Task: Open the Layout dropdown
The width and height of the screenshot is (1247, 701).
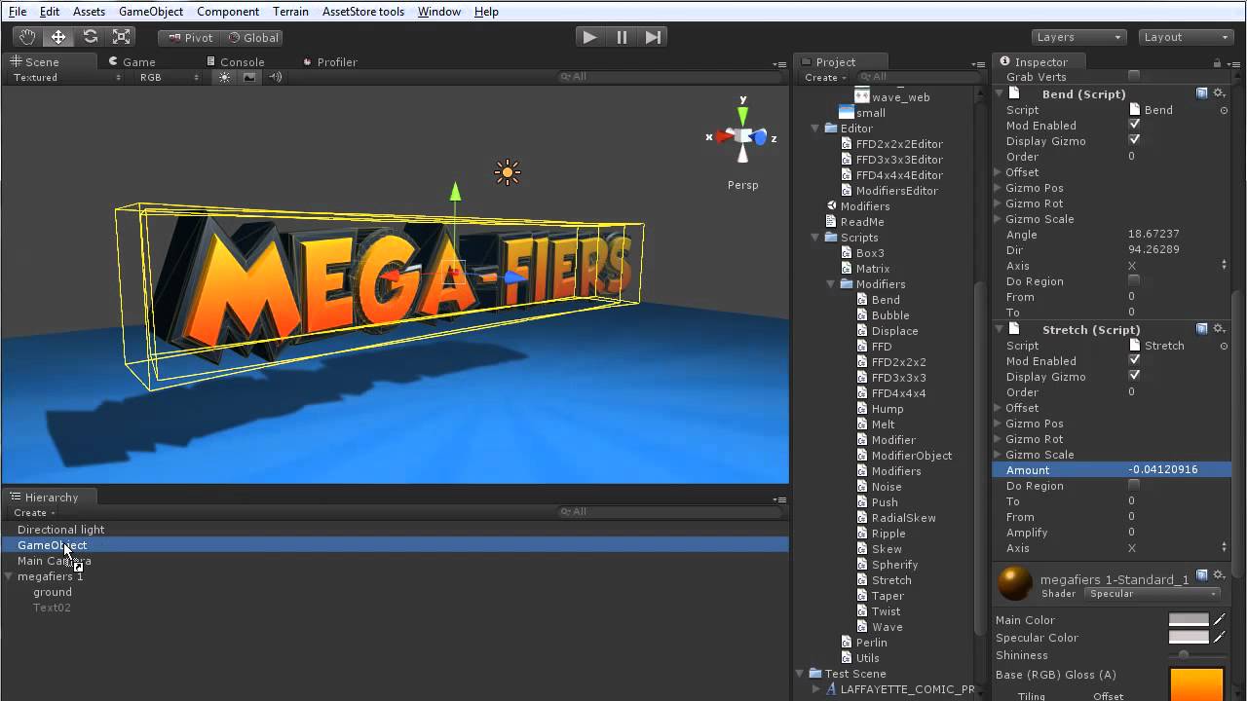Action: (1186, 37)
